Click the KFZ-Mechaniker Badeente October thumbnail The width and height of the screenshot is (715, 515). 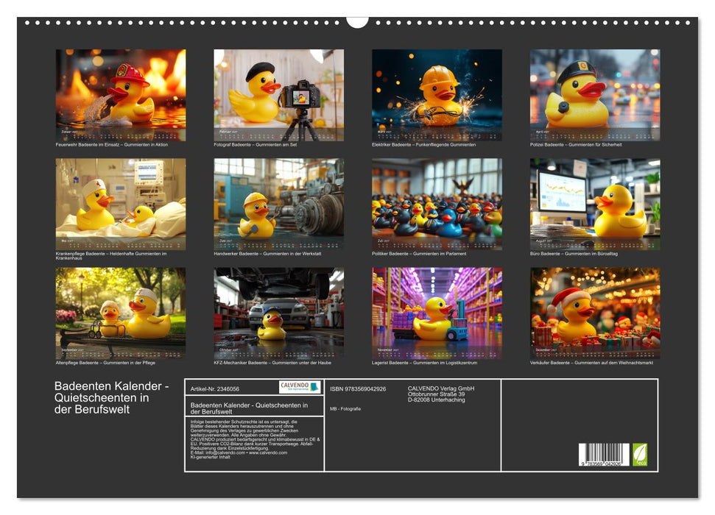[x=278, y=313]
